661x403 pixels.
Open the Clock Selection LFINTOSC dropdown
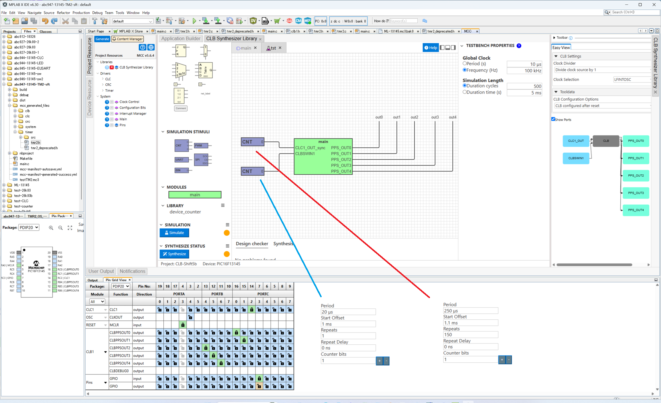click(632, 80)
